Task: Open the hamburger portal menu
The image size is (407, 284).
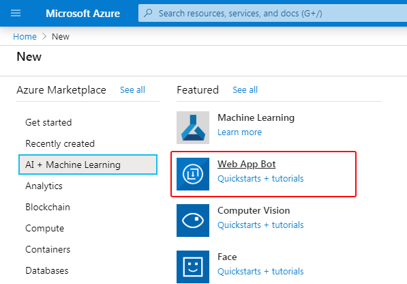Action: point(16,13)
